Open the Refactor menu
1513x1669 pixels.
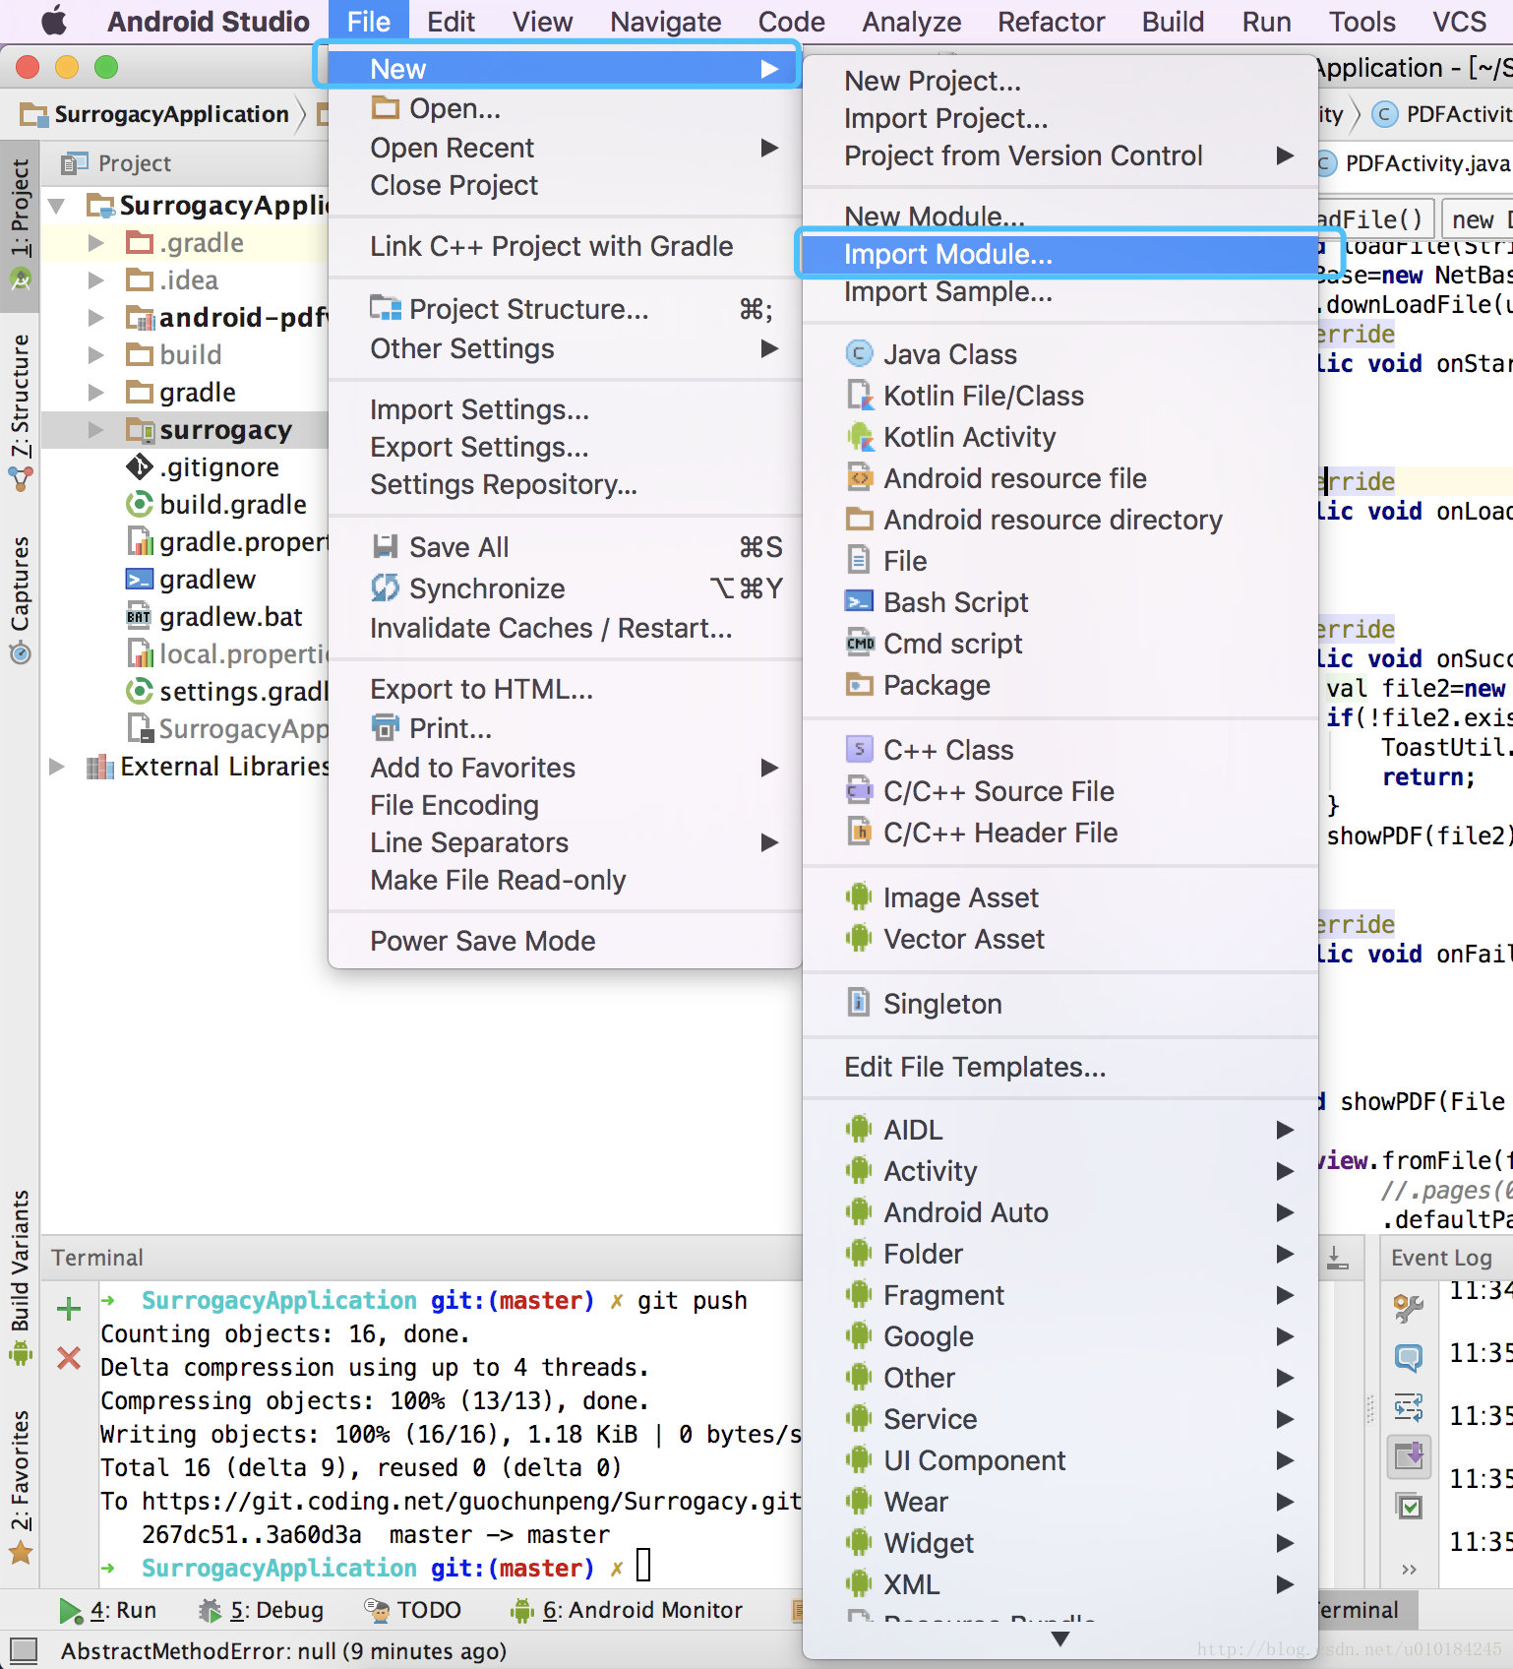tap(1051, 22)
